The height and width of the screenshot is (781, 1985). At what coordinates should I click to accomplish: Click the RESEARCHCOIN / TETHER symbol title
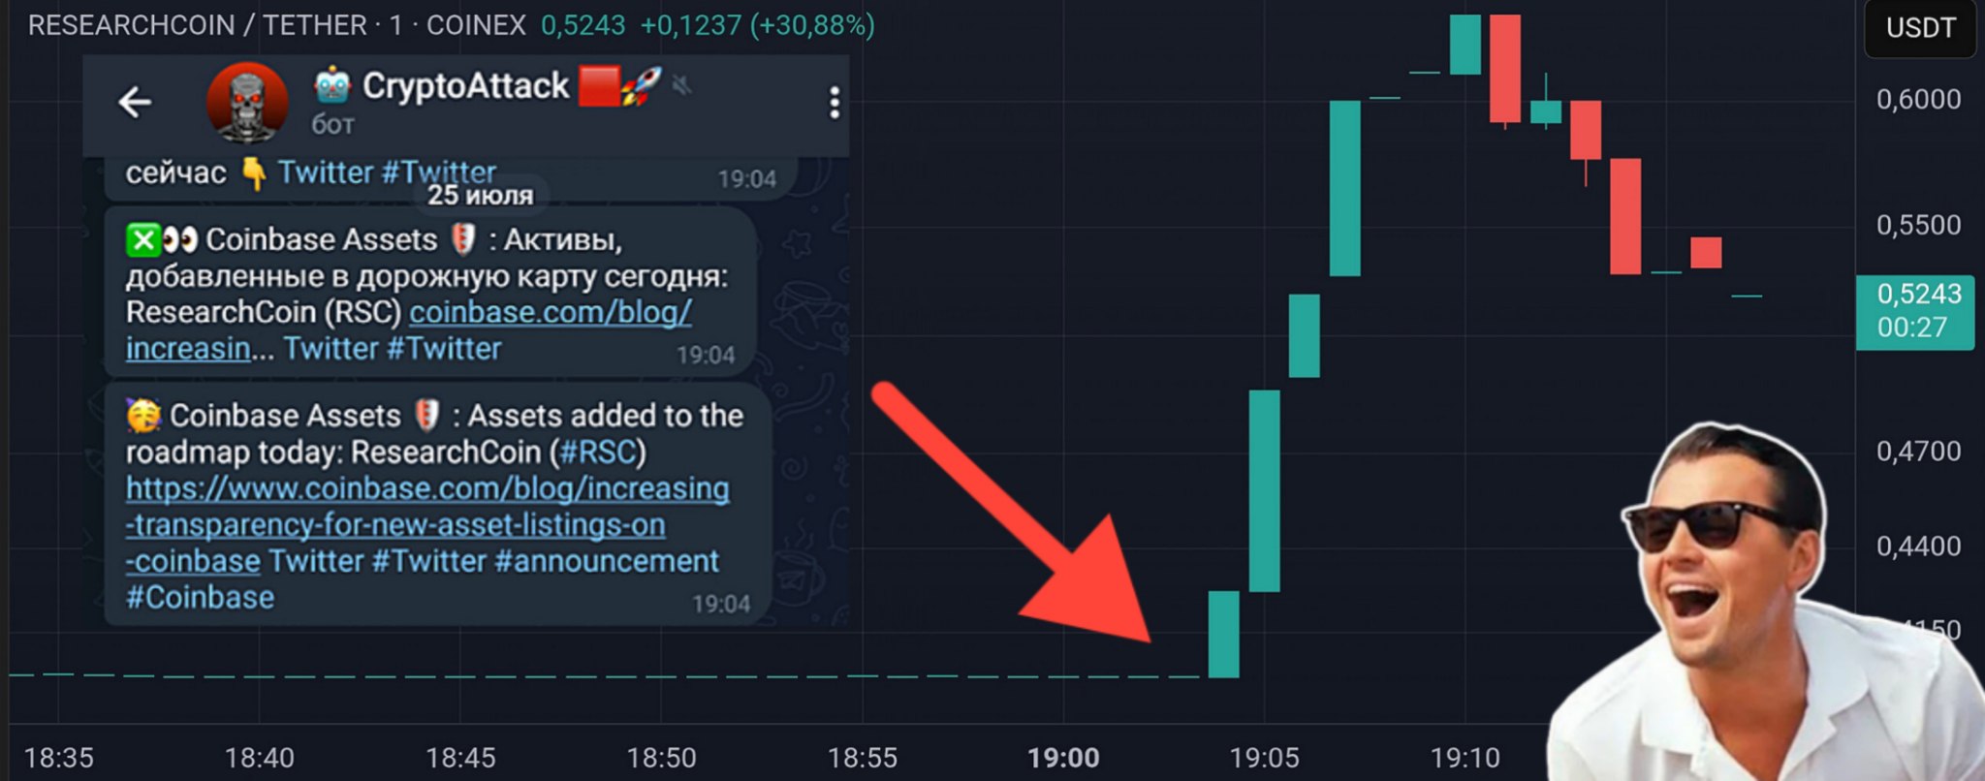pos(198,25)
